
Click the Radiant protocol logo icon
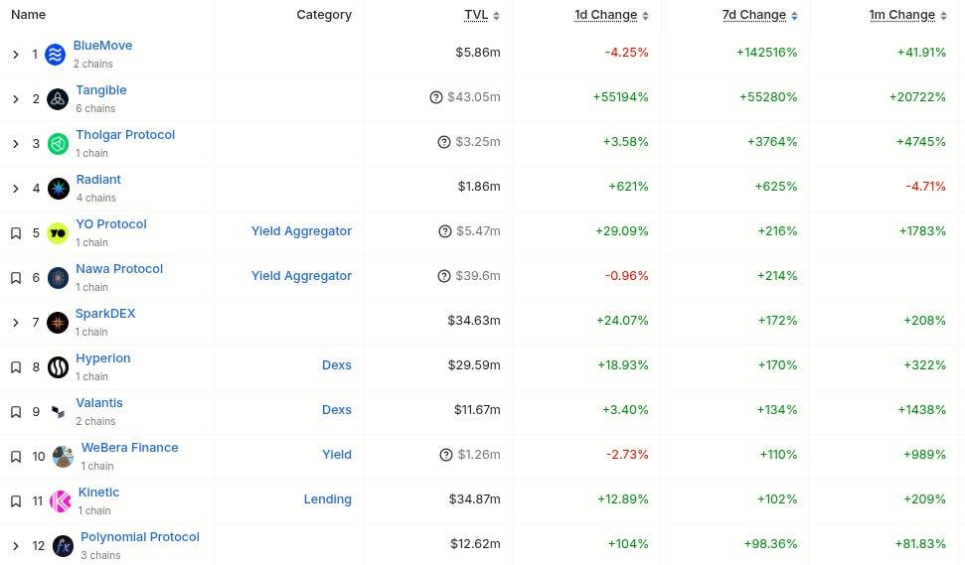[58, 189]
